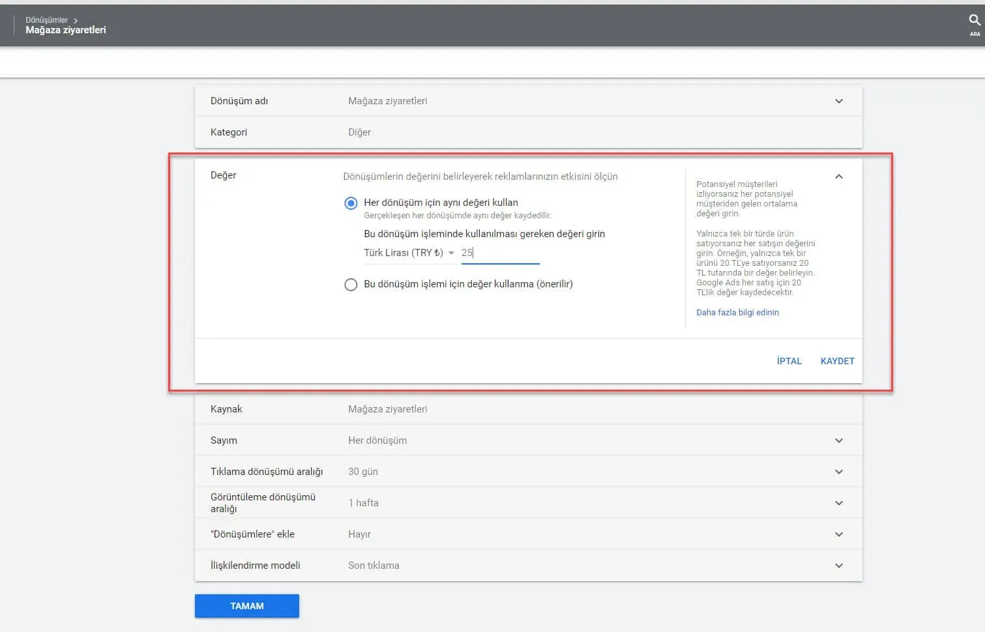Viewport: 985px width, 632px height.
Task: Go back to Dönüşümler breadcrumb
Action: [x=46, y=20]
